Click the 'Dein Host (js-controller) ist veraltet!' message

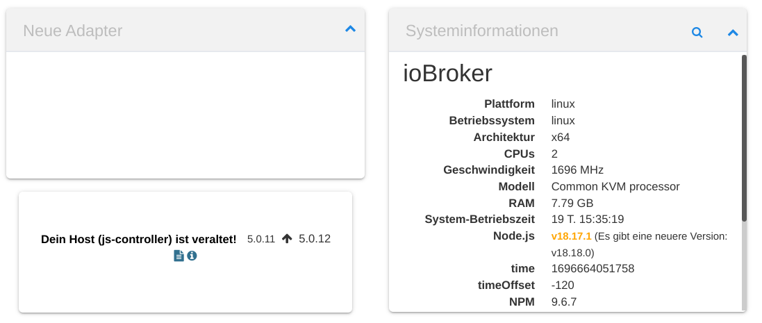pyautogui.click(x=139, y=239)
